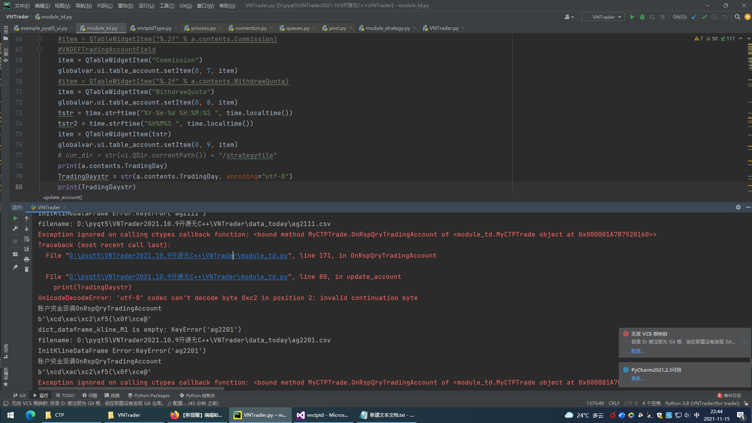Click the restore layout icon in Run panel

pyautogui.click(x=15, y=254)
